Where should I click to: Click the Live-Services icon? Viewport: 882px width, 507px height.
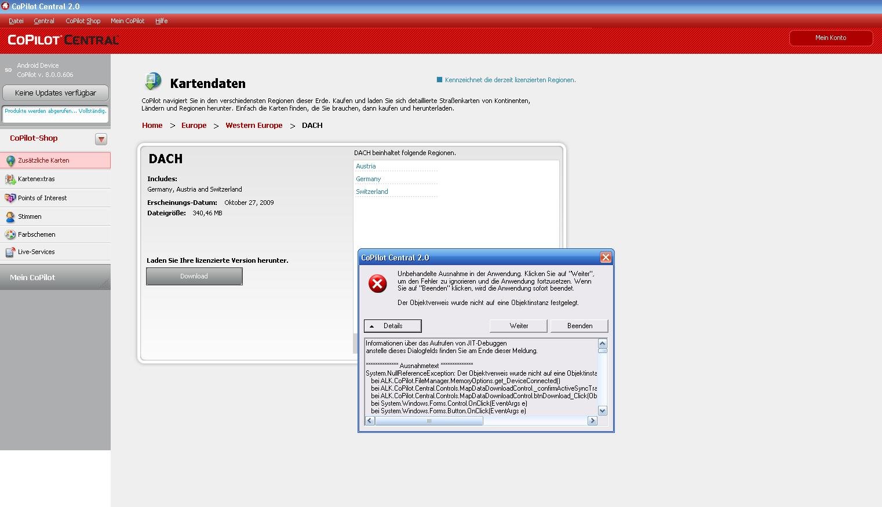(x=10, y=252)
